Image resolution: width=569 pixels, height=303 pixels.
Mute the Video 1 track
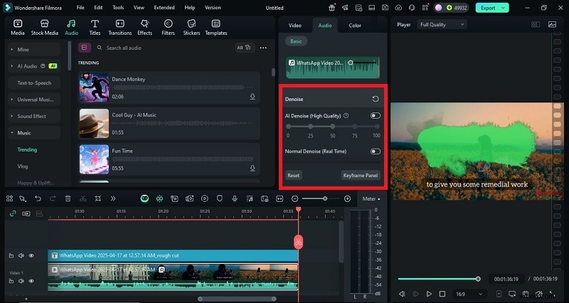[x=21, y=281]
